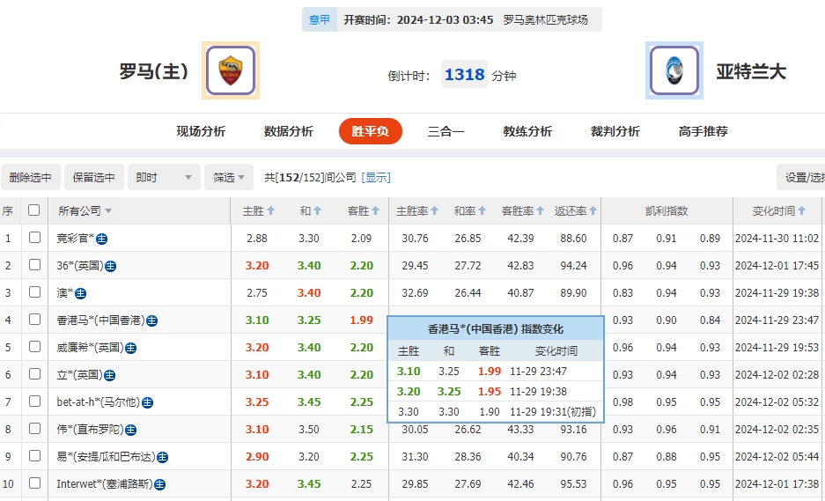Select checkbox for 威廉希*(英国) row
The width and height of the screenshot is (825, 501).
coord(34,347)
